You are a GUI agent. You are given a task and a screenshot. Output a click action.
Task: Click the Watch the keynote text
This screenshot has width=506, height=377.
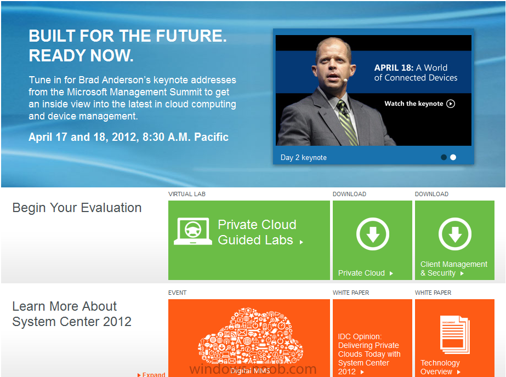tap(414, 104)
